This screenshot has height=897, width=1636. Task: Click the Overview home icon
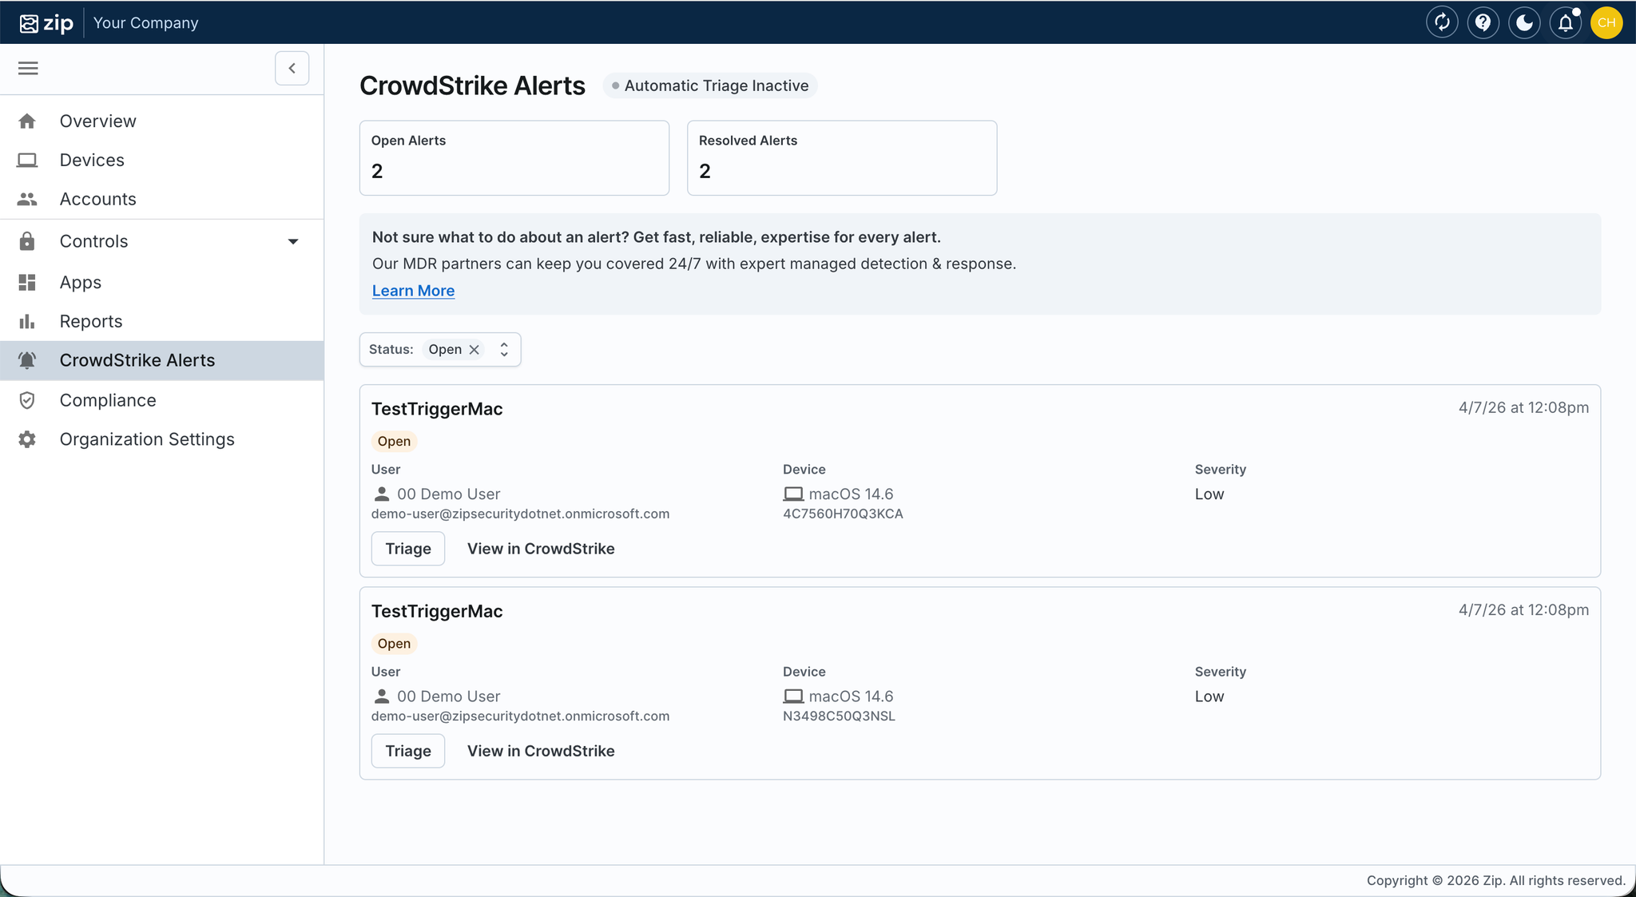pos(27,121)
